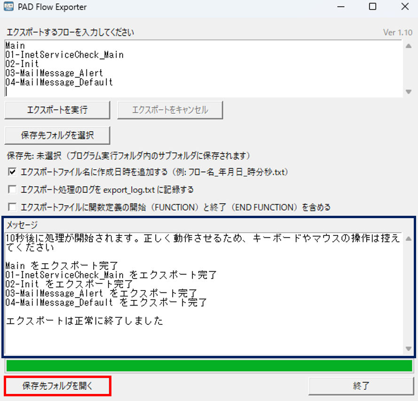Click '02-Init をエクスポート完了' message line
Screen dimensions: 418x401
[69, 284]
